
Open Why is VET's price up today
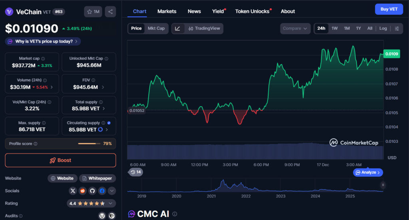43,41
